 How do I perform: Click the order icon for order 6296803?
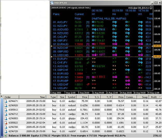[x=6, y=119]
